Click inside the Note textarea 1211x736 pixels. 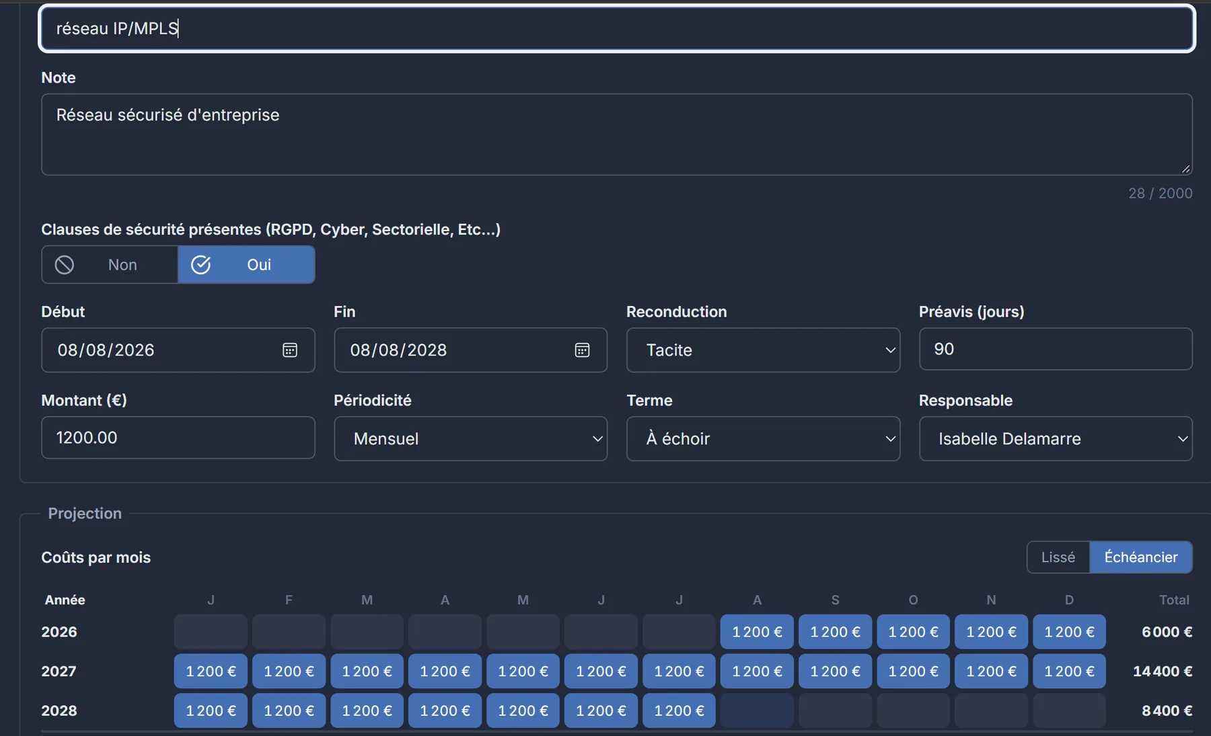[x=617, y=134]
